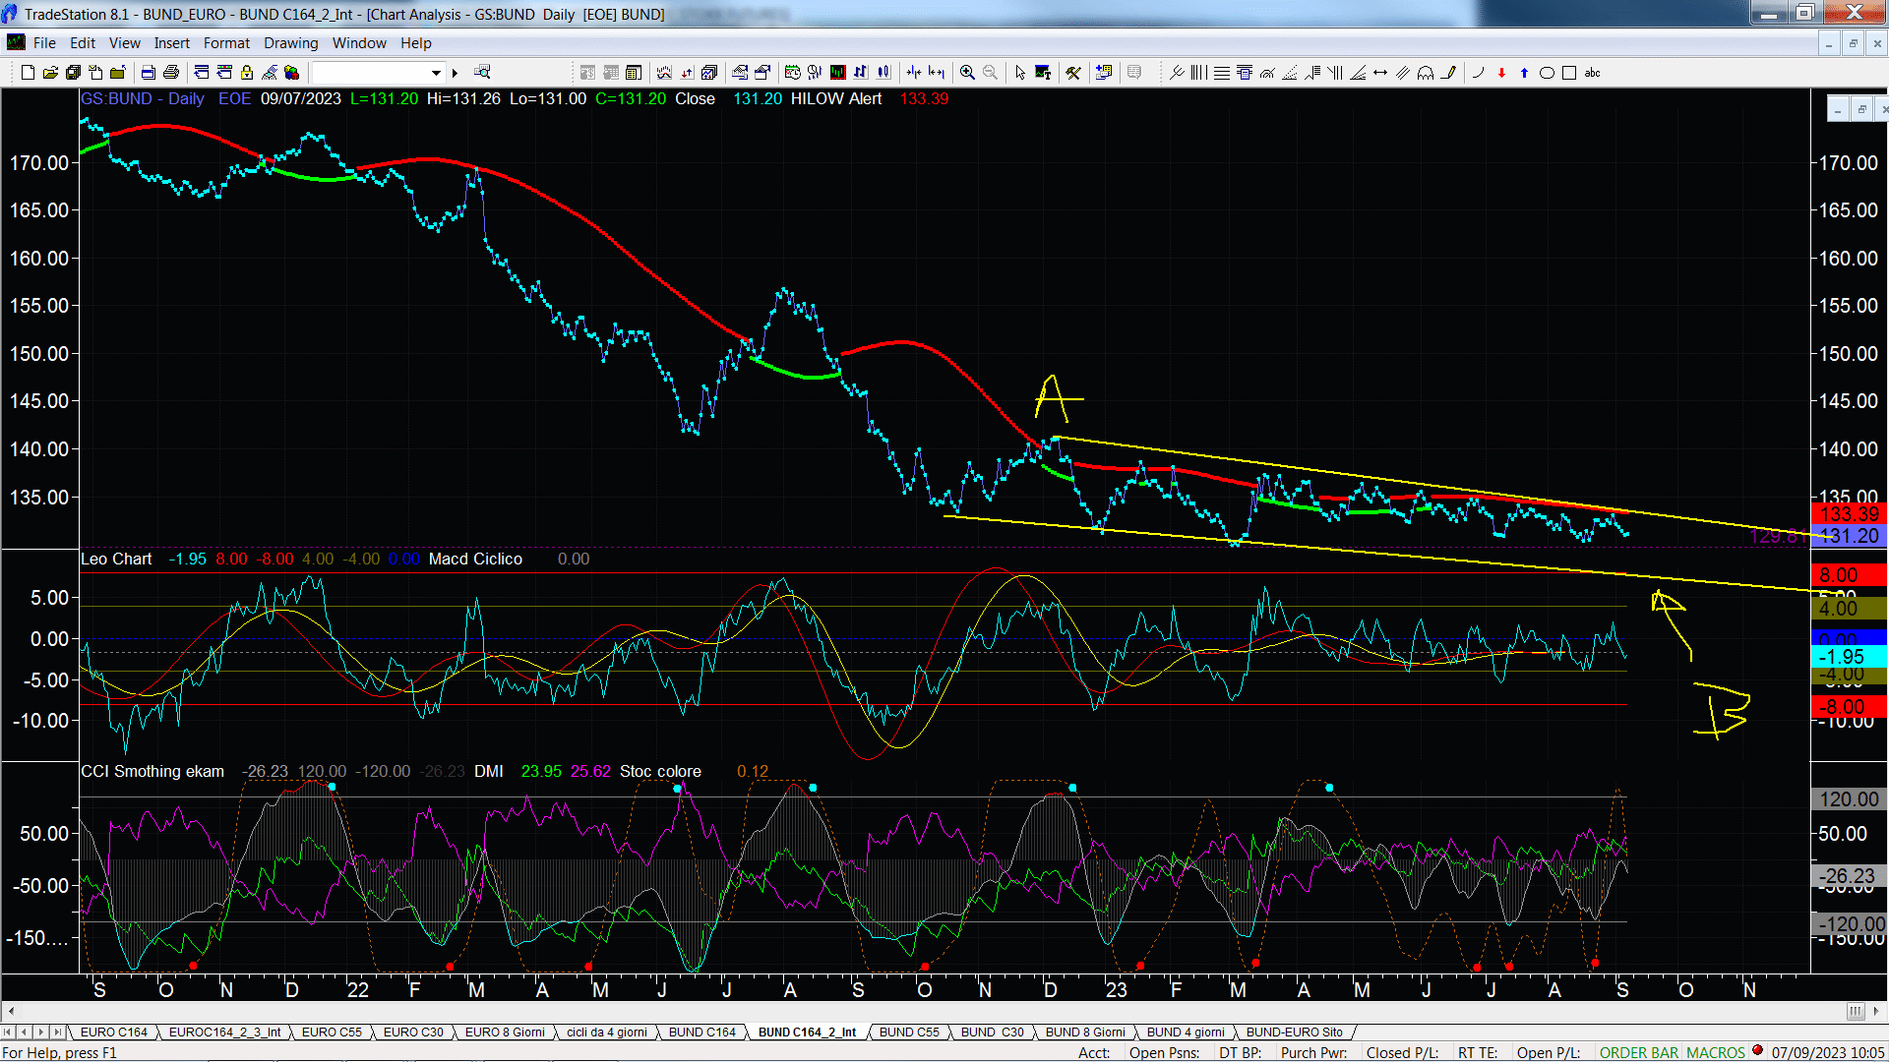Click the horizontal scrollbar thumb grip
The image size is (1889, 1062).
1855,1011
